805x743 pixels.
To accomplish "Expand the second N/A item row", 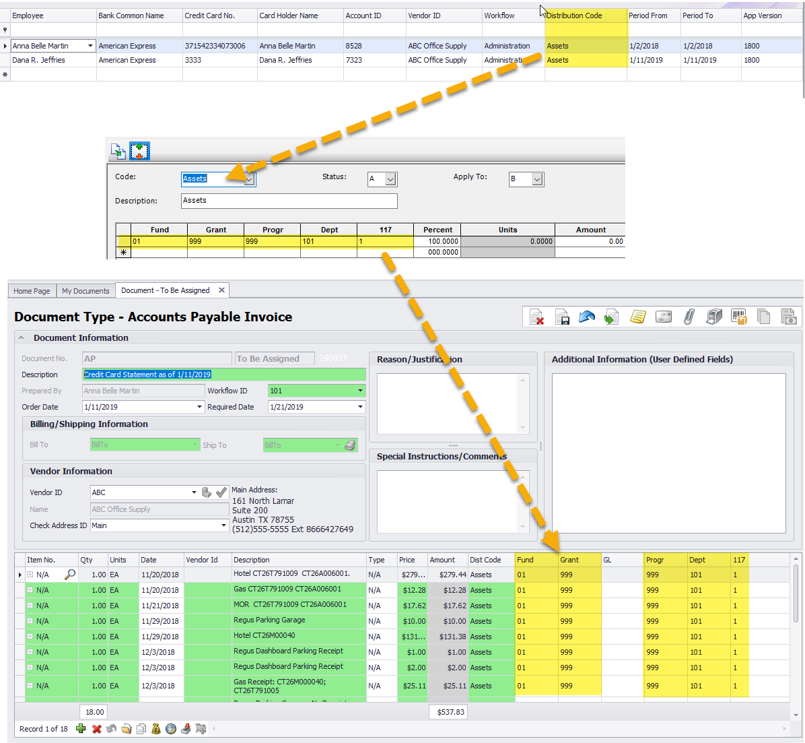I will point(30,590).
